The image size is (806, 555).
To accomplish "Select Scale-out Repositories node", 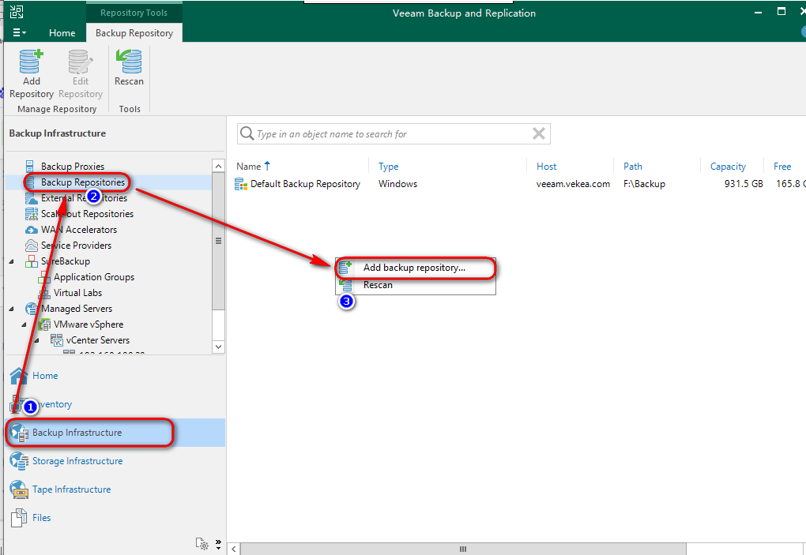I will (87, 214).
